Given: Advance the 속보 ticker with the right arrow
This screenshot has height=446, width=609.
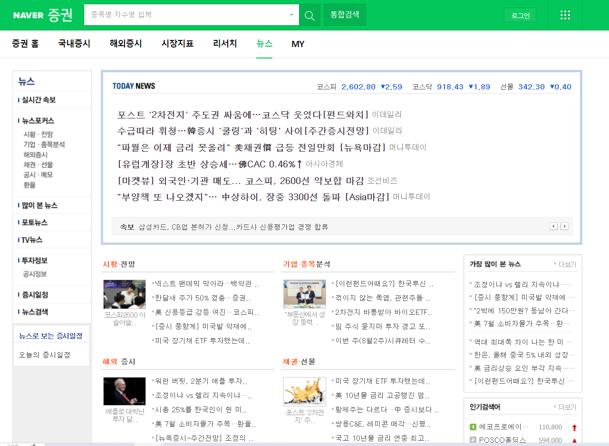Looking at the screenshot, I should pyautogui.click(x=564, y=226).
